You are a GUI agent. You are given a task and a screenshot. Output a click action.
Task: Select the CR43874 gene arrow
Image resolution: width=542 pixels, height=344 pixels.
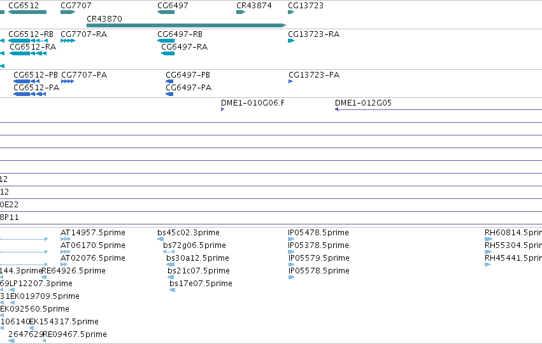click(241, 12)
